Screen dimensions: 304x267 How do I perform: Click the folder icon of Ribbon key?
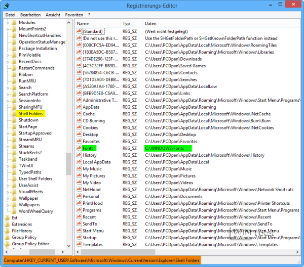coord(14,74)
